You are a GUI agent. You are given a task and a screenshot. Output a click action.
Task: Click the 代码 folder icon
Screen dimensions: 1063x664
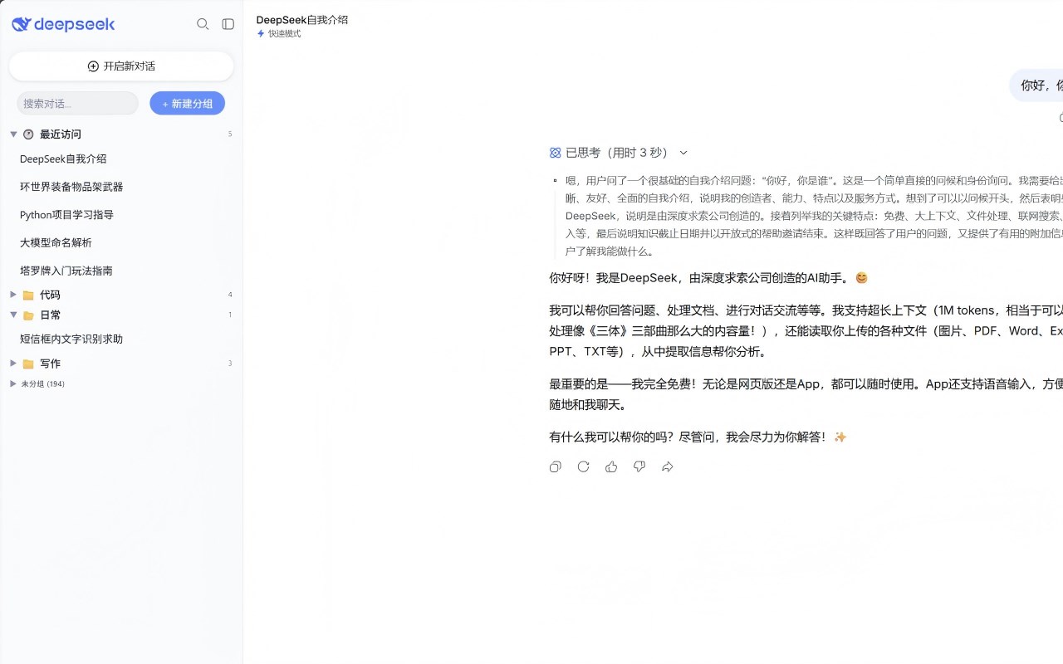(x=28, y=295)
